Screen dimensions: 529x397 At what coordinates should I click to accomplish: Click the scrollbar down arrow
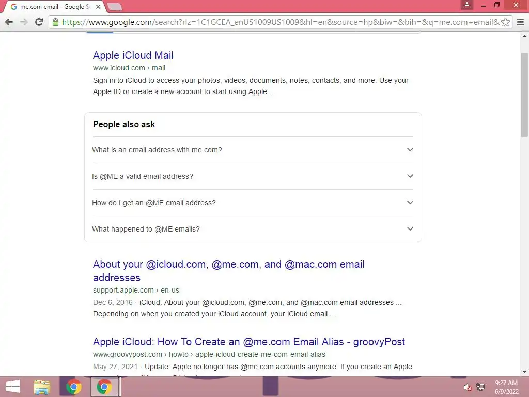point(524,372)
